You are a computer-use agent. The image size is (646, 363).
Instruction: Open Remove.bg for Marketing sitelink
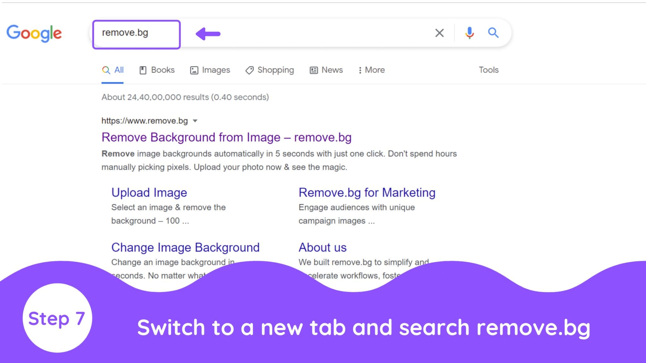point(367,193)
